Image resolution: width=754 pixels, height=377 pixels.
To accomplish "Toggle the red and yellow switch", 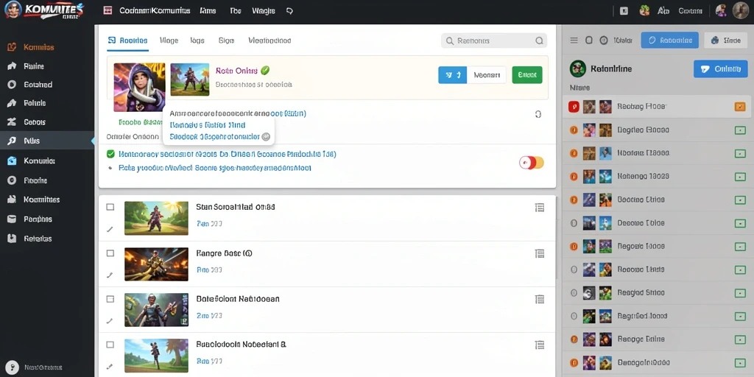I will pyautogui.click(x=532, y=163).
